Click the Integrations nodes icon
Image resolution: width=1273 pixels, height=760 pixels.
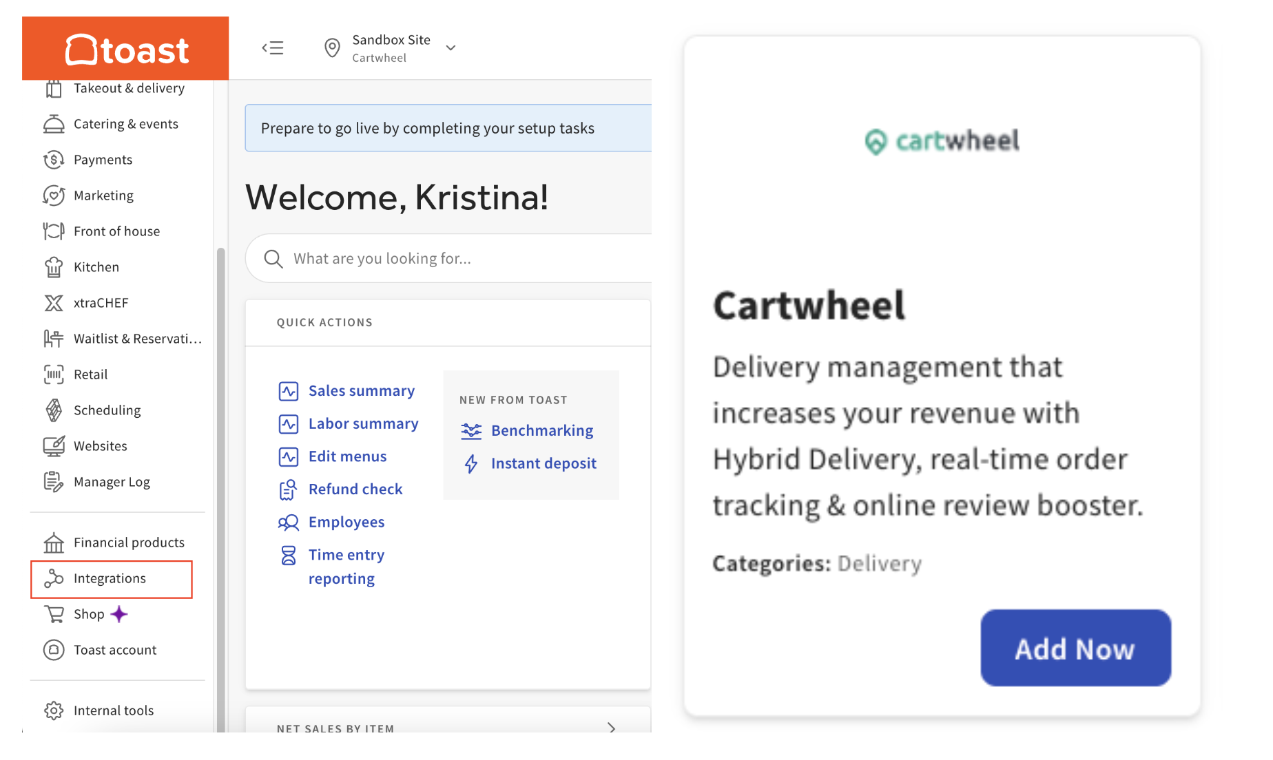[54, 578]
